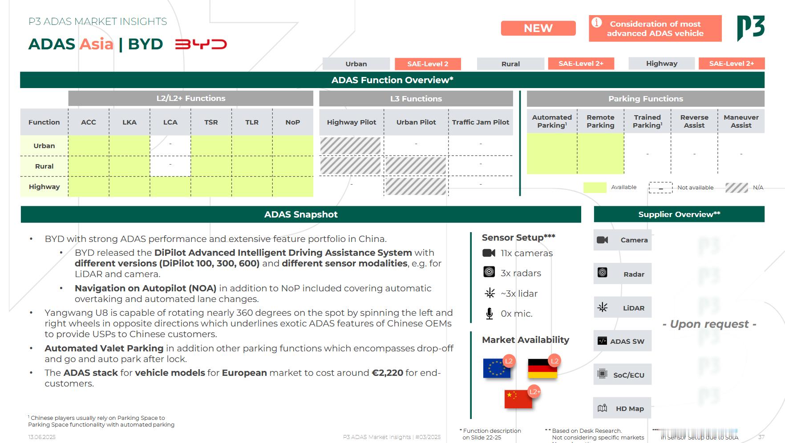Click the hatched N/A legend swatch
The height and width of the screenshot is (443, 785).
[736, 188]
